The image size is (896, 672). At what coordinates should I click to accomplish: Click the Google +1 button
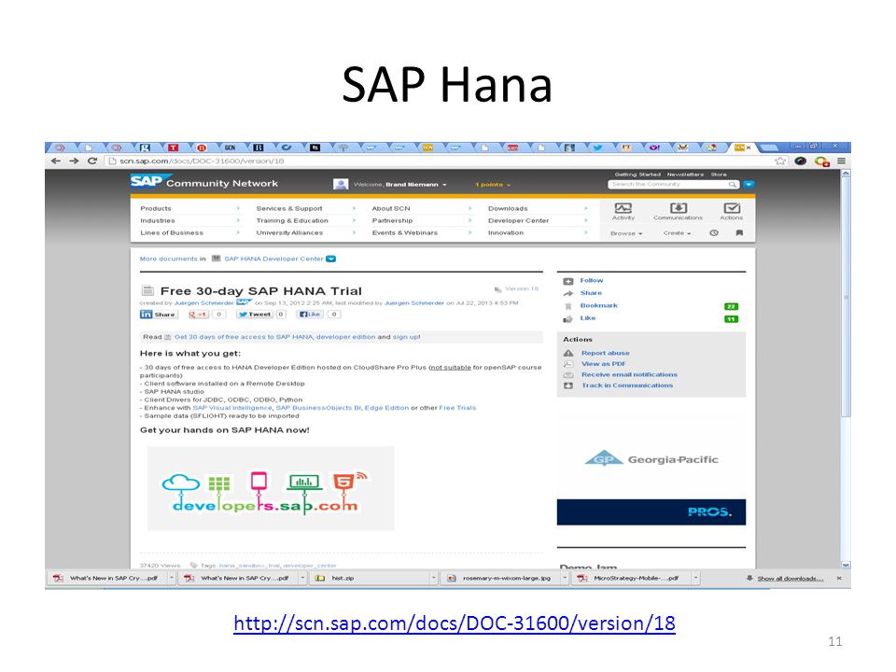198,315
